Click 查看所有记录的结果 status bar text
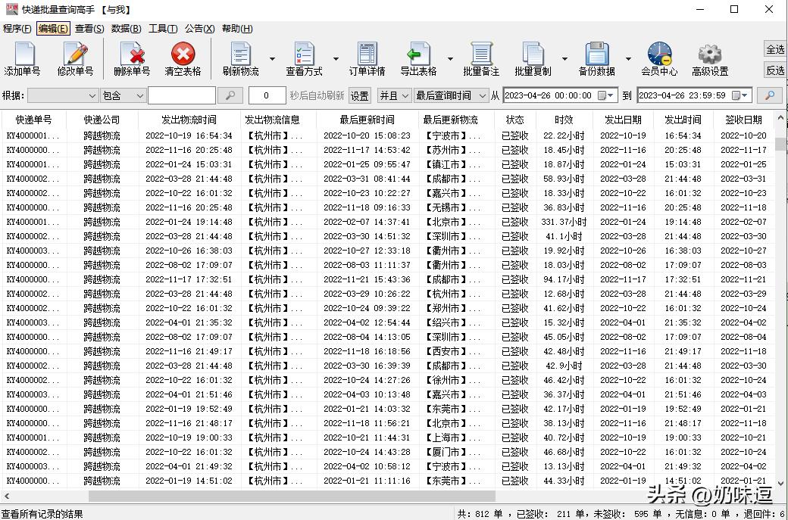 click(x=42, y=513)
